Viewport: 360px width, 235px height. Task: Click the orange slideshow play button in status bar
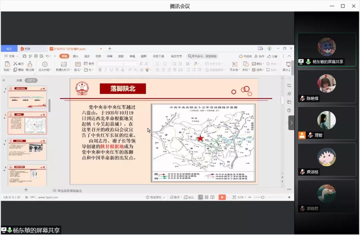click(x=222, y=197)
